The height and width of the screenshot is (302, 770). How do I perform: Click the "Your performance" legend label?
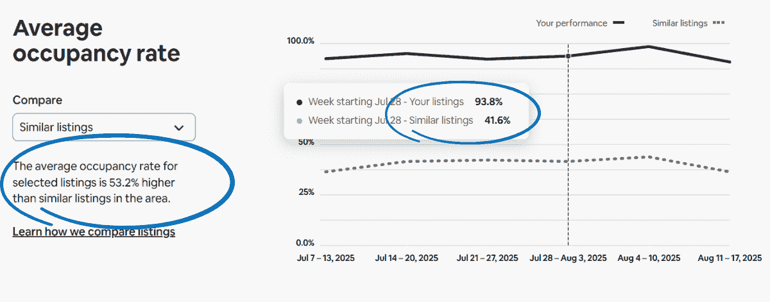tap(571, 23)
